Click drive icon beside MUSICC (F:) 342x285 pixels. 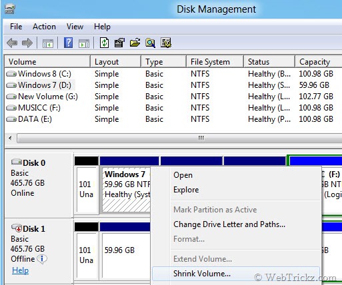(11, 108)
